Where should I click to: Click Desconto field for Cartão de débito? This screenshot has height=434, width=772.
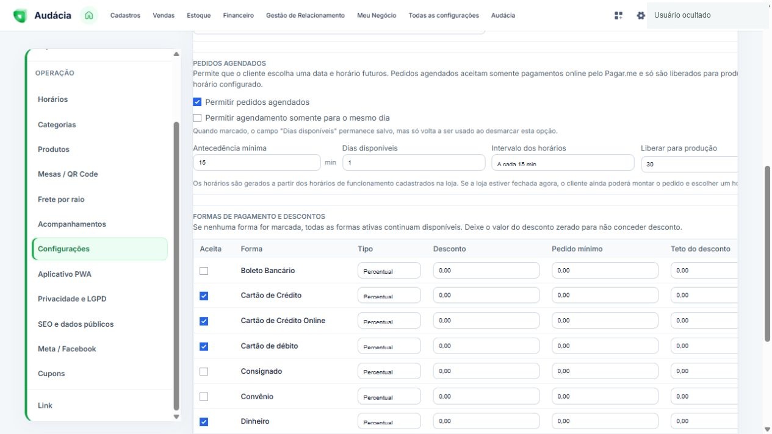[486, 346]
